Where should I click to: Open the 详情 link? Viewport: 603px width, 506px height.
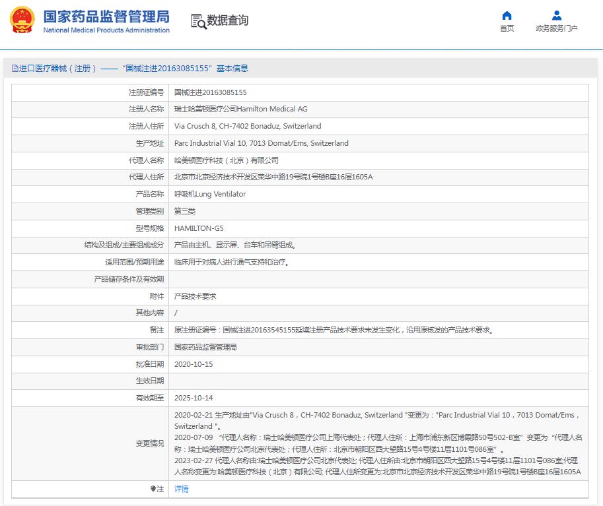click(x=181, y=489)
